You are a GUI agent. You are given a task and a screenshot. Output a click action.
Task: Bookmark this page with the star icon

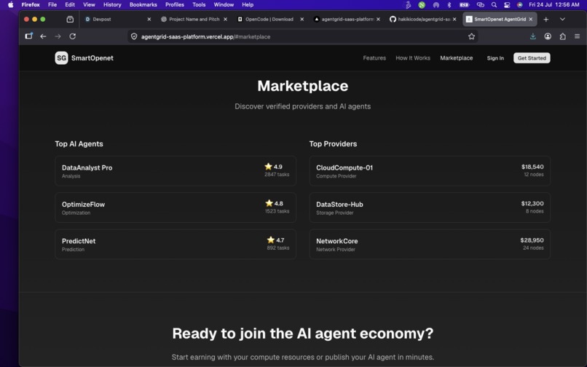point(471,36)
